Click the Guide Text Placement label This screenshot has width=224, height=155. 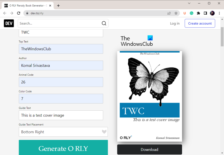31,124
